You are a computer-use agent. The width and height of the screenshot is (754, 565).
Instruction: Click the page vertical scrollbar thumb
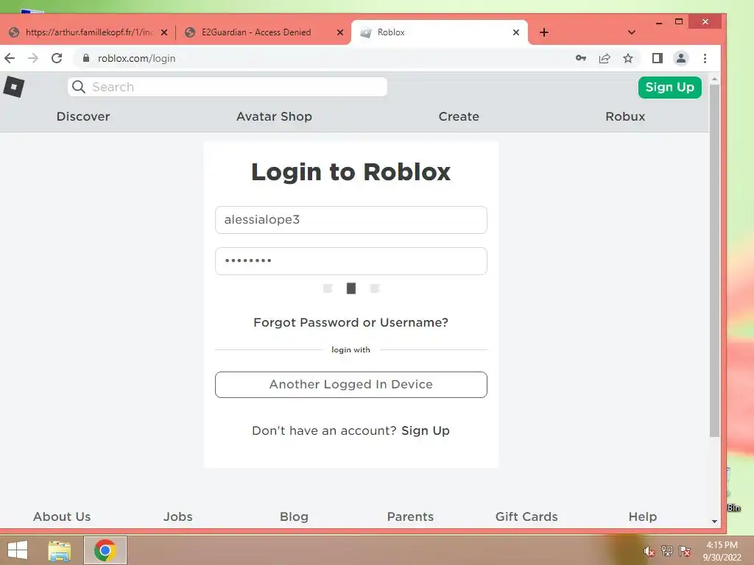(x=714, y=260)
